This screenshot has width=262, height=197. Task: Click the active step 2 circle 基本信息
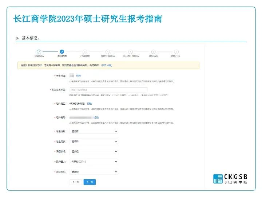tap(62, 51)
